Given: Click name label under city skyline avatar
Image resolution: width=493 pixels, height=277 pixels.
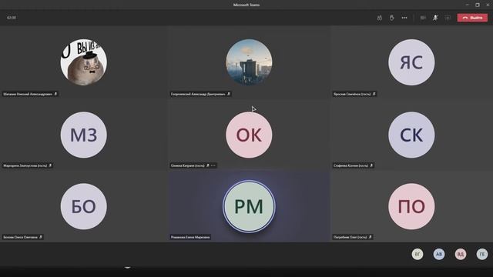Looking at the screenshot, I should [x=200, y=94].
